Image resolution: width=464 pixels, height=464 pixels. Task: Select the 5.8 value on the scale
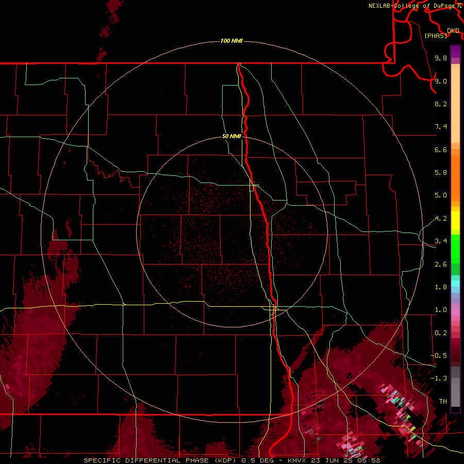441,173
